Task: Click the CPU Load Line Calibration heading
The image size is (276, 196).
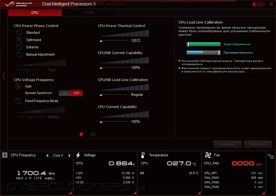Action: tap(201, 22)
